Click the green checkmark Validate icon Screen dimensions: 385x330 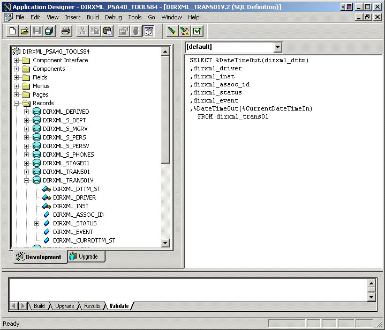point(197,31)
